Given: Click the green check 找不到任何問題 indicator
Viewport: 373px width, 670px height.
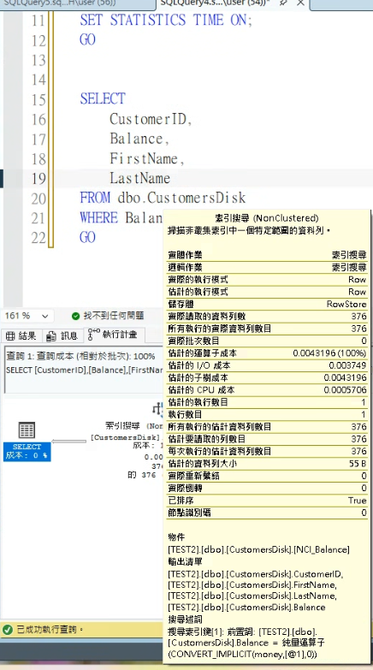Looking at the screenshot, I should pyautogui.click(x=108, y=316).
